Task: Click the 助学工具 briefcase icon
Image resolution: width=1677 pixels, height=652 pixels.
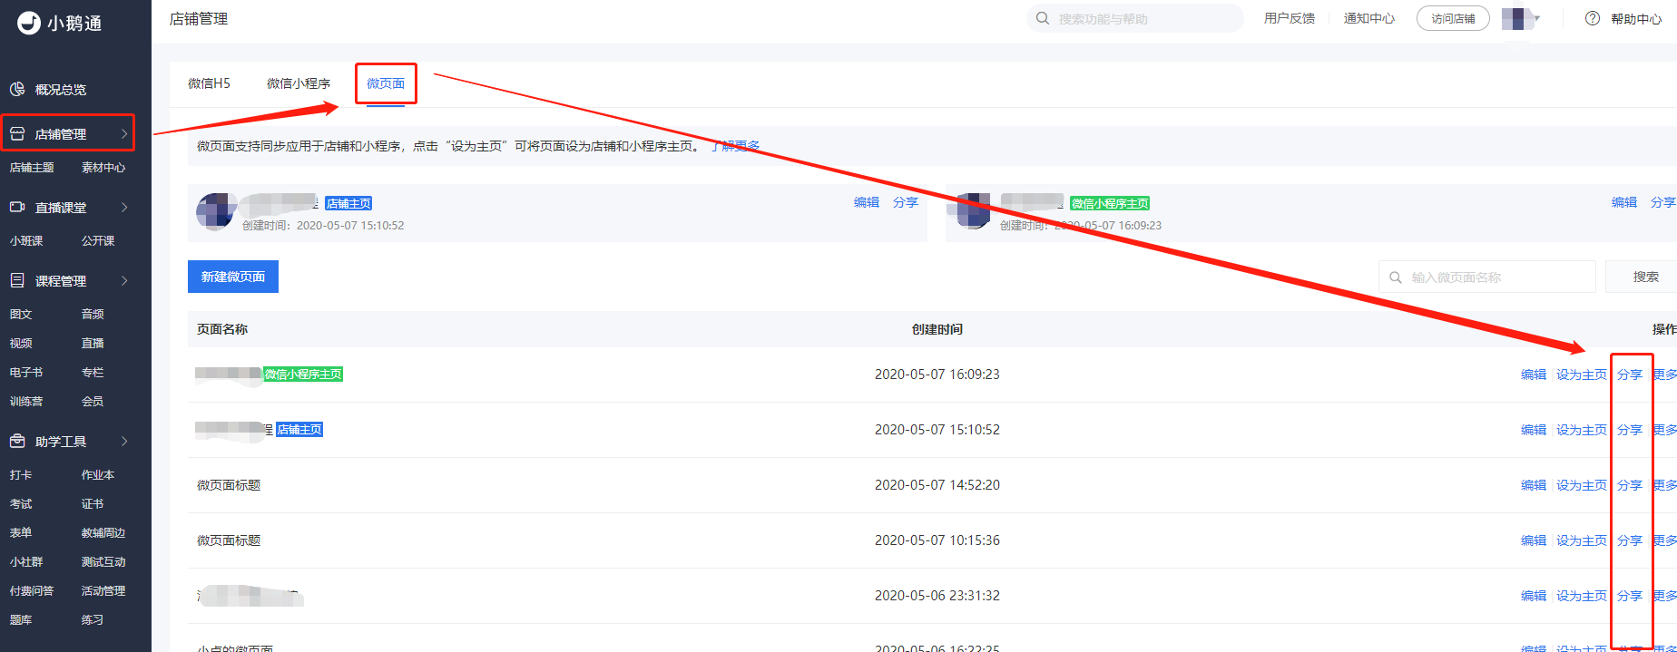Action: (17, 441)
